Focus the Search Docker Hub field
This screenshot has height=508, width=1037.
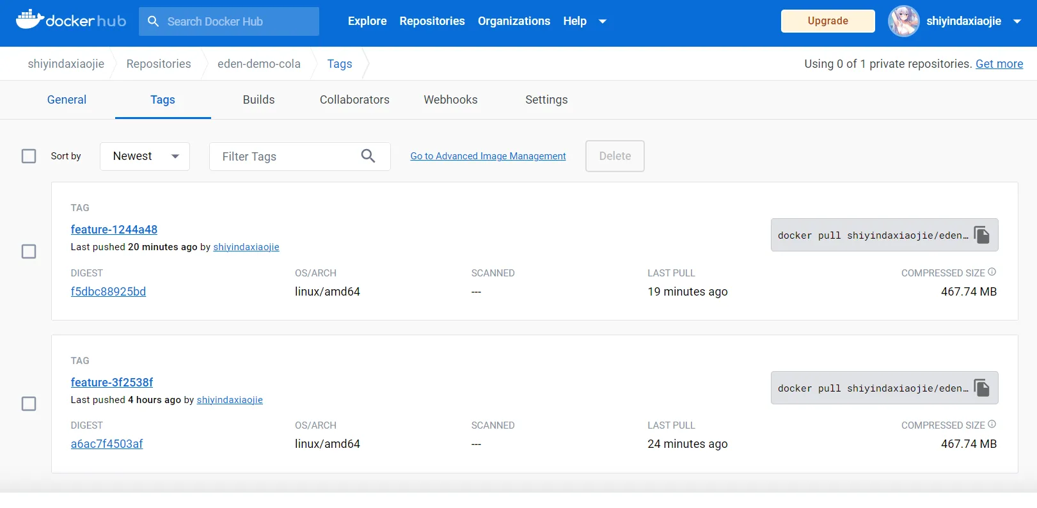pyautogui.click(x=229, y=21)
